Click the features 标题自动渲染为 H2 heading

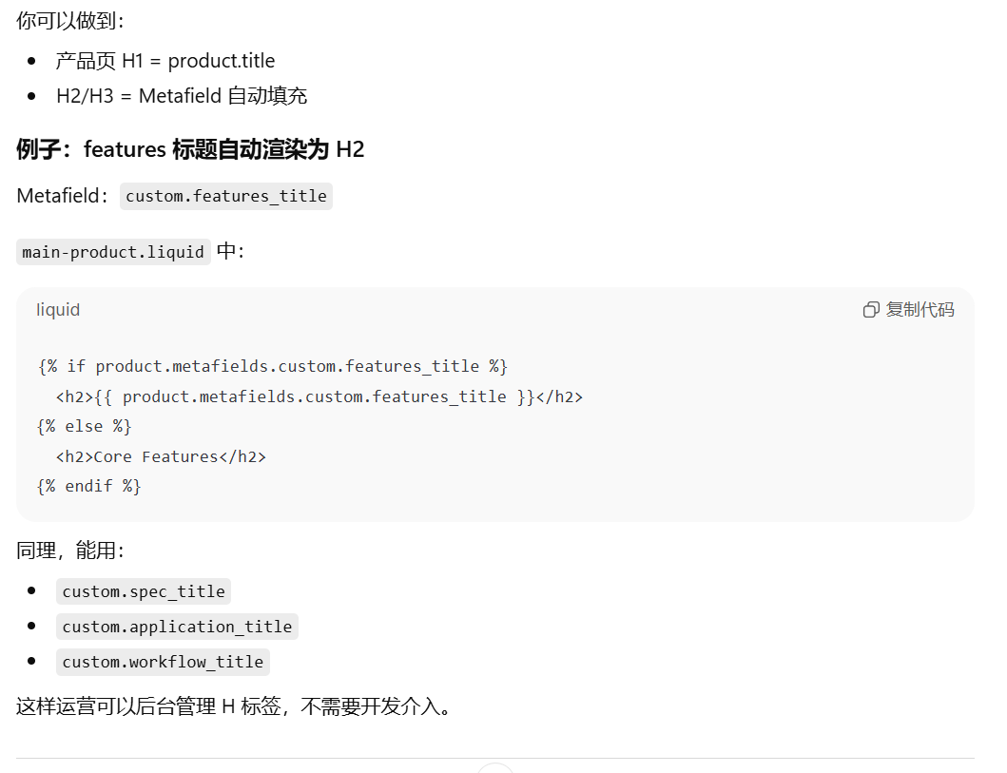click(190, 149)
